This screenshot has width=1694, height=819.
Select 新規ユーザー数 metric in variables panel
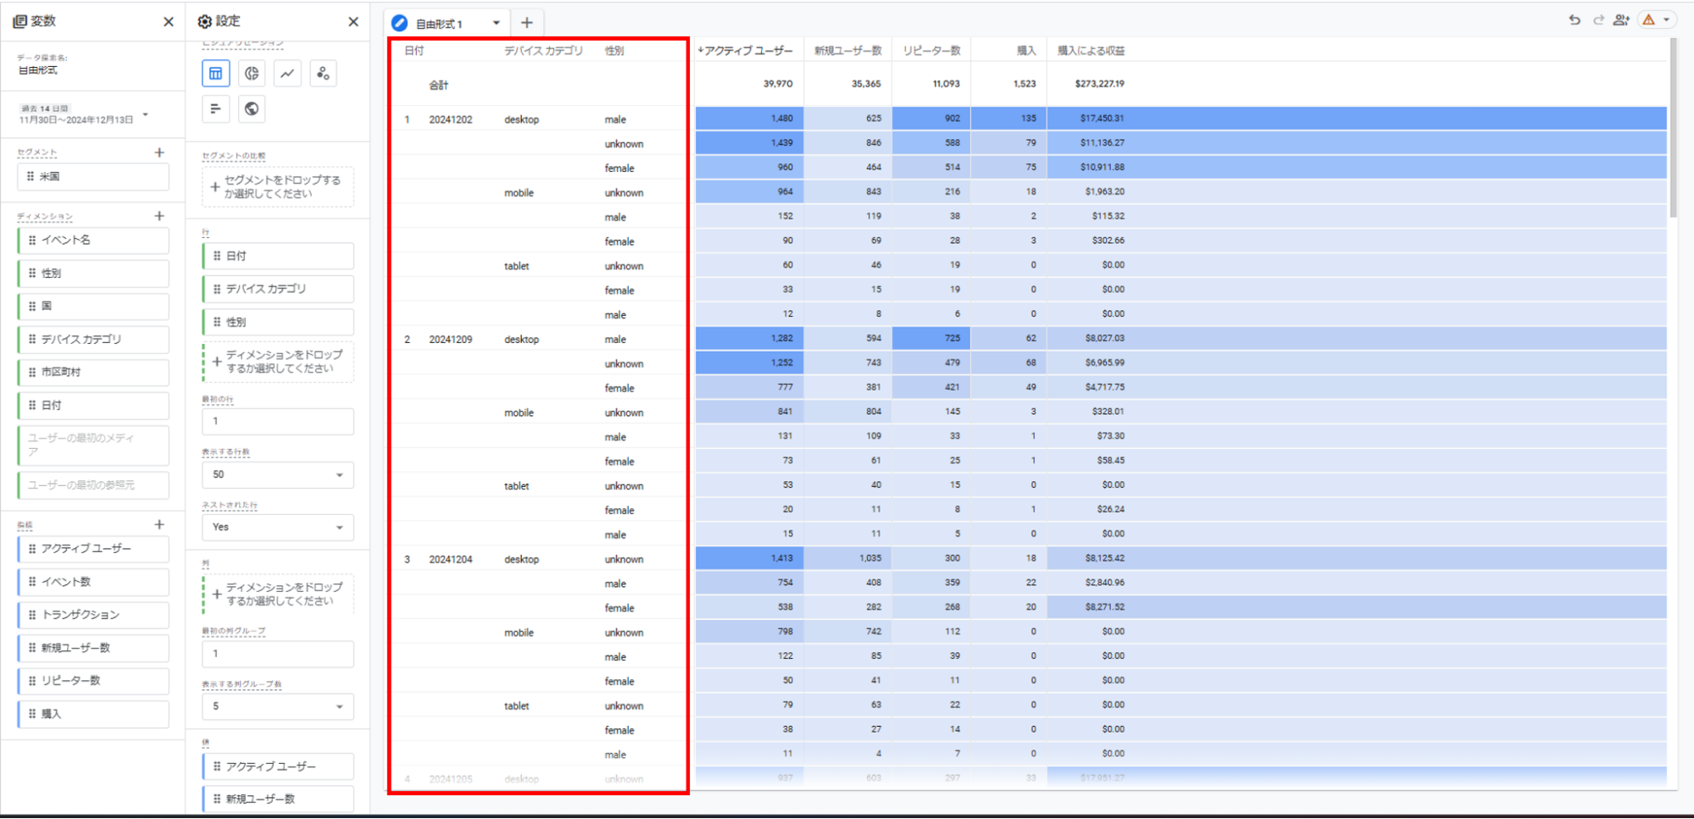pos(93,648)
